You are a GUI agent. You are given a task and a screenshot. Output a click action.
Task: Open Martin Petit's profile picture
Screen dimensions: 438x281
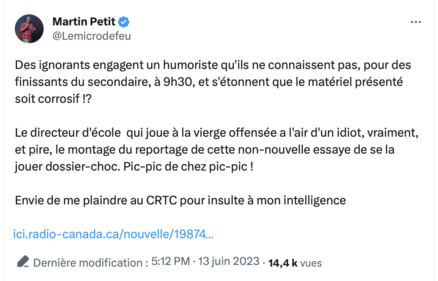pyautogui.click(x=29, y=29)
